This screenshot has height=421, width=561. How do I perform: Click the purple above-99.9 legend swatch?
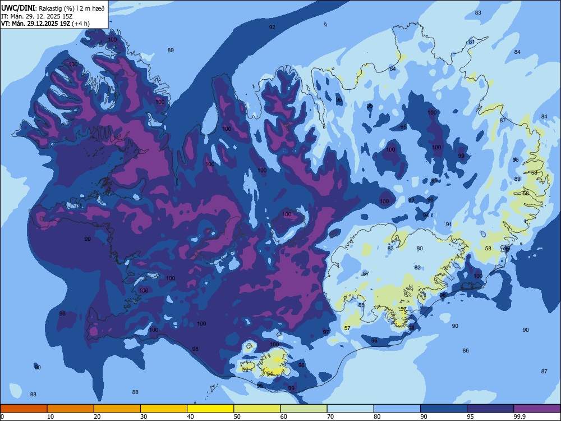point(537,409)
